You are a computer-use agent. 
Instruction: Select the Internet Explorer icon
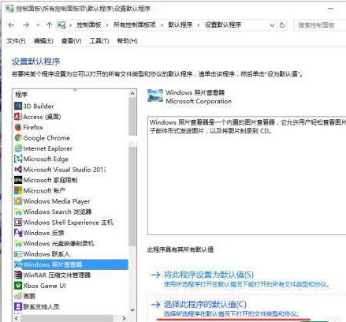(x=18, y=148)
